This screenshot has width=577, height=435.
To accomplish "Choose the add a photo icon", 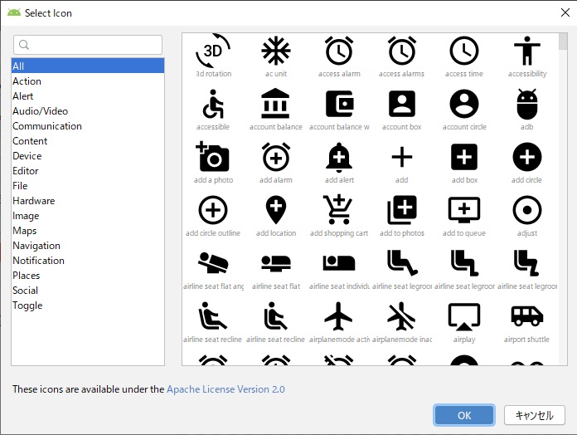I will [x=212, y=157].
